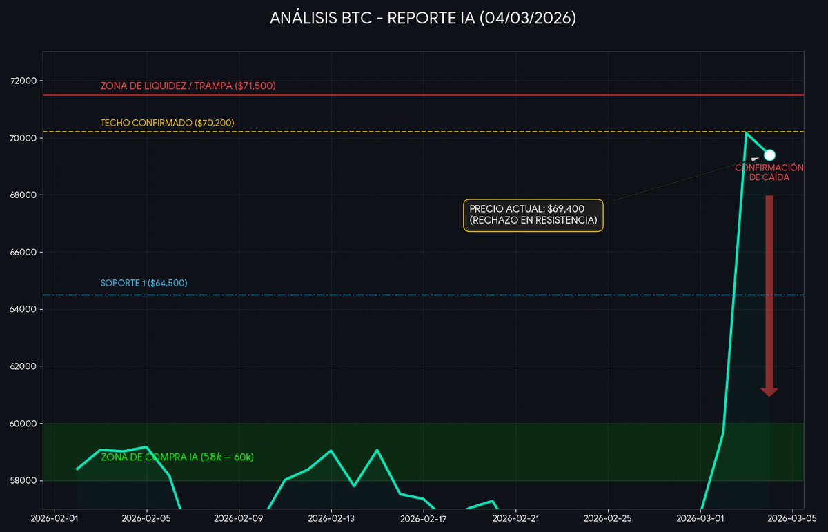This screenshot has height=532, width=828.
Task: Click the SOPORTE 1 ($64,500) label
Action: (x=144, y=283)
